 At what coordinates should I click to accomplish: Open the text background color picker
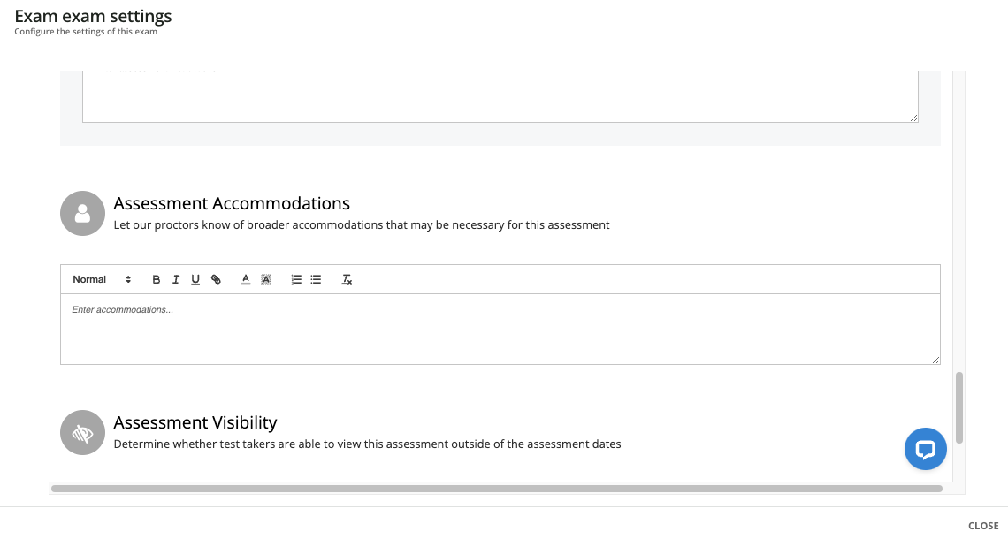265,279
